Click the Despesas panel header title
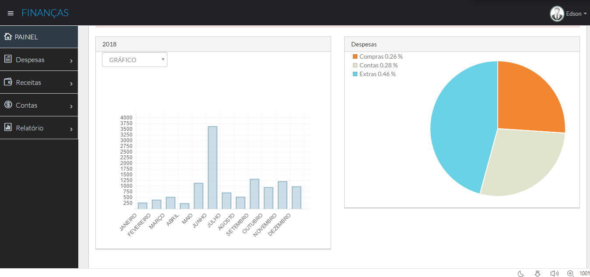The width and height of the screenshot is (590, 277). (364, 44)
